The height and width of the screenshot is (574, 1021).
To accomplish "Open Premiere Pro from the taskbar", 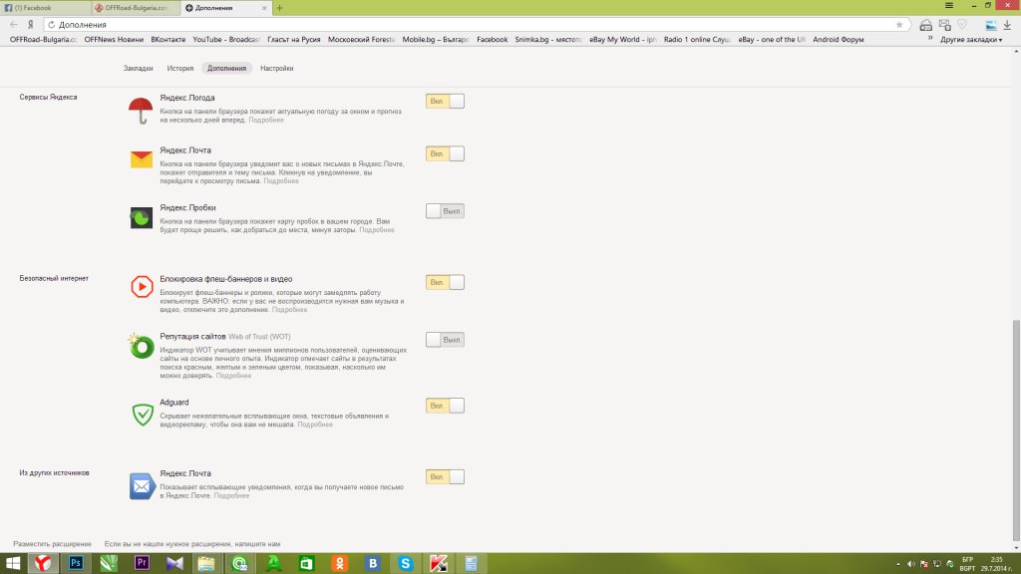I will coord(142,564).
